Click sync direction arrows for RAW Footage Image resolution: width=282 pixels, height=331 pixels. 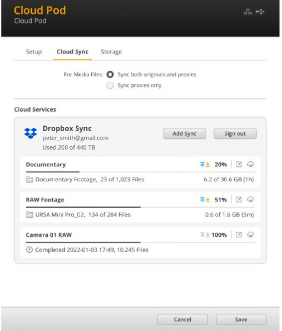pos(206,200)
